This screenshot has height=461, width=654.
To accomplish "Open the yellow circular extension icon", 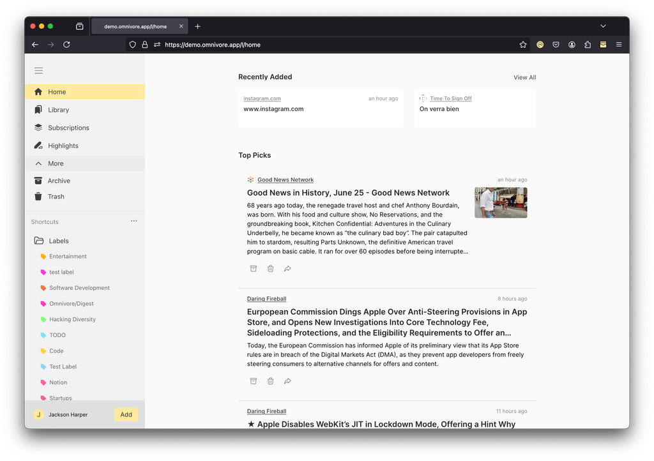I will coord(540,45).
